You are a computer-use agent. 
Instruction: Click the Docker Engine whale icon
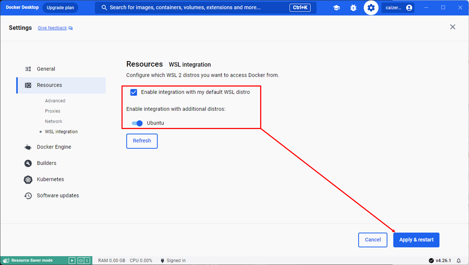28,147
